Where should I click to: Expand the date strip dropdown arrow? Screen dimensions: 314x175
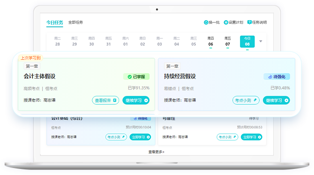pyautogui.click(x=261, y=41)
